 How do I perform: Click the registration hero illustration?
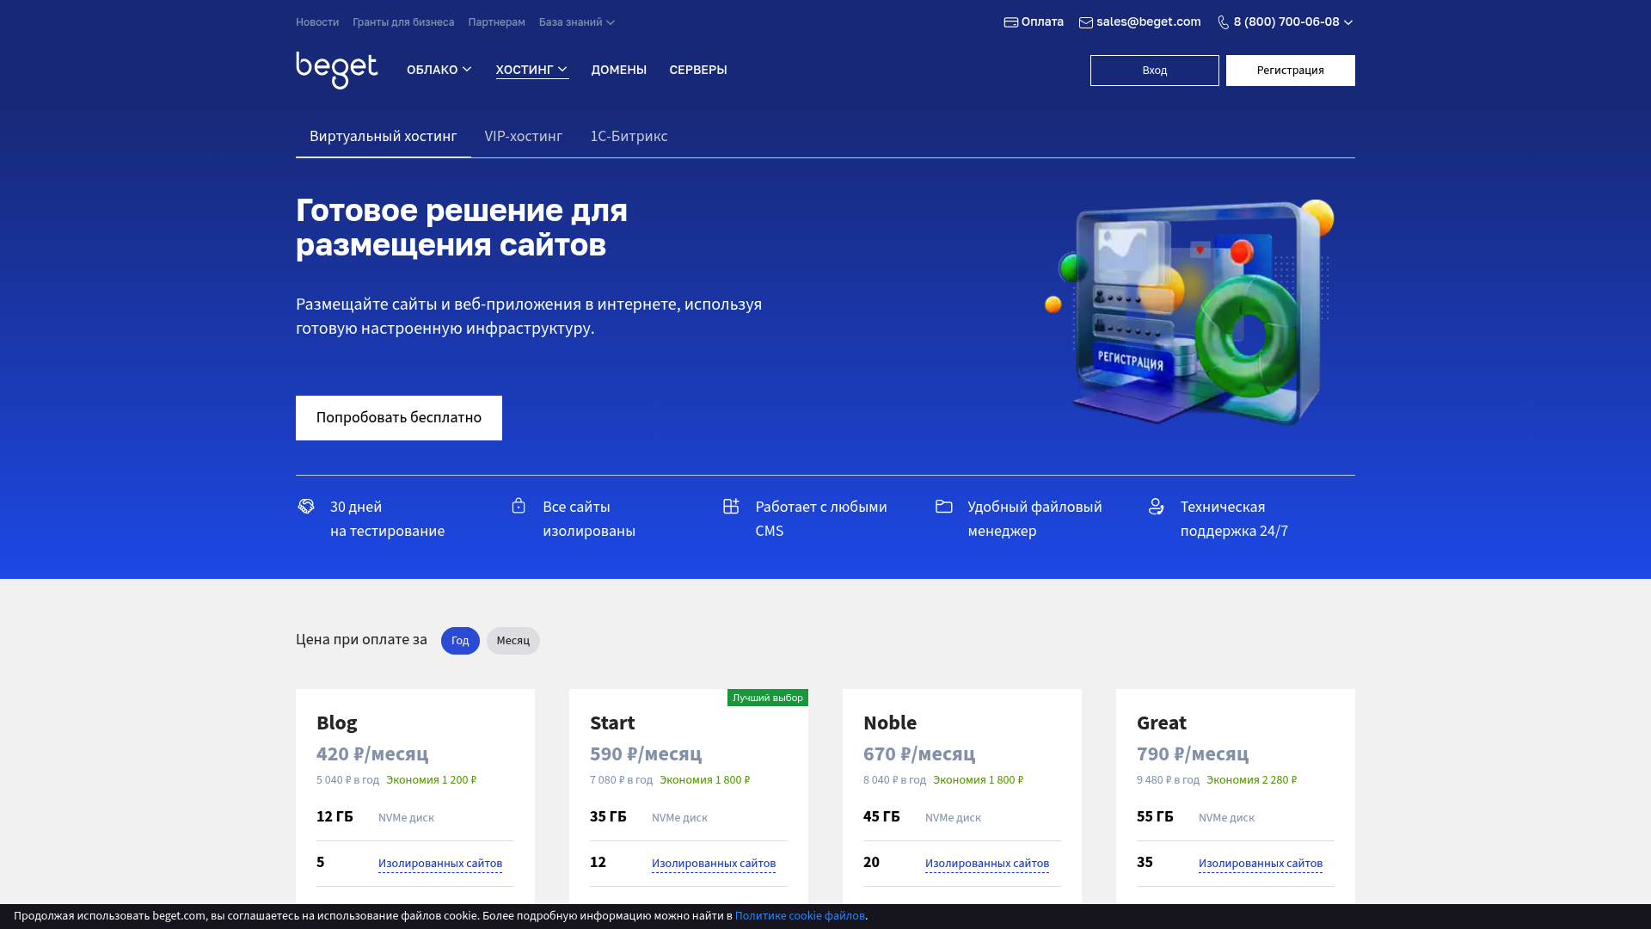1191,314
